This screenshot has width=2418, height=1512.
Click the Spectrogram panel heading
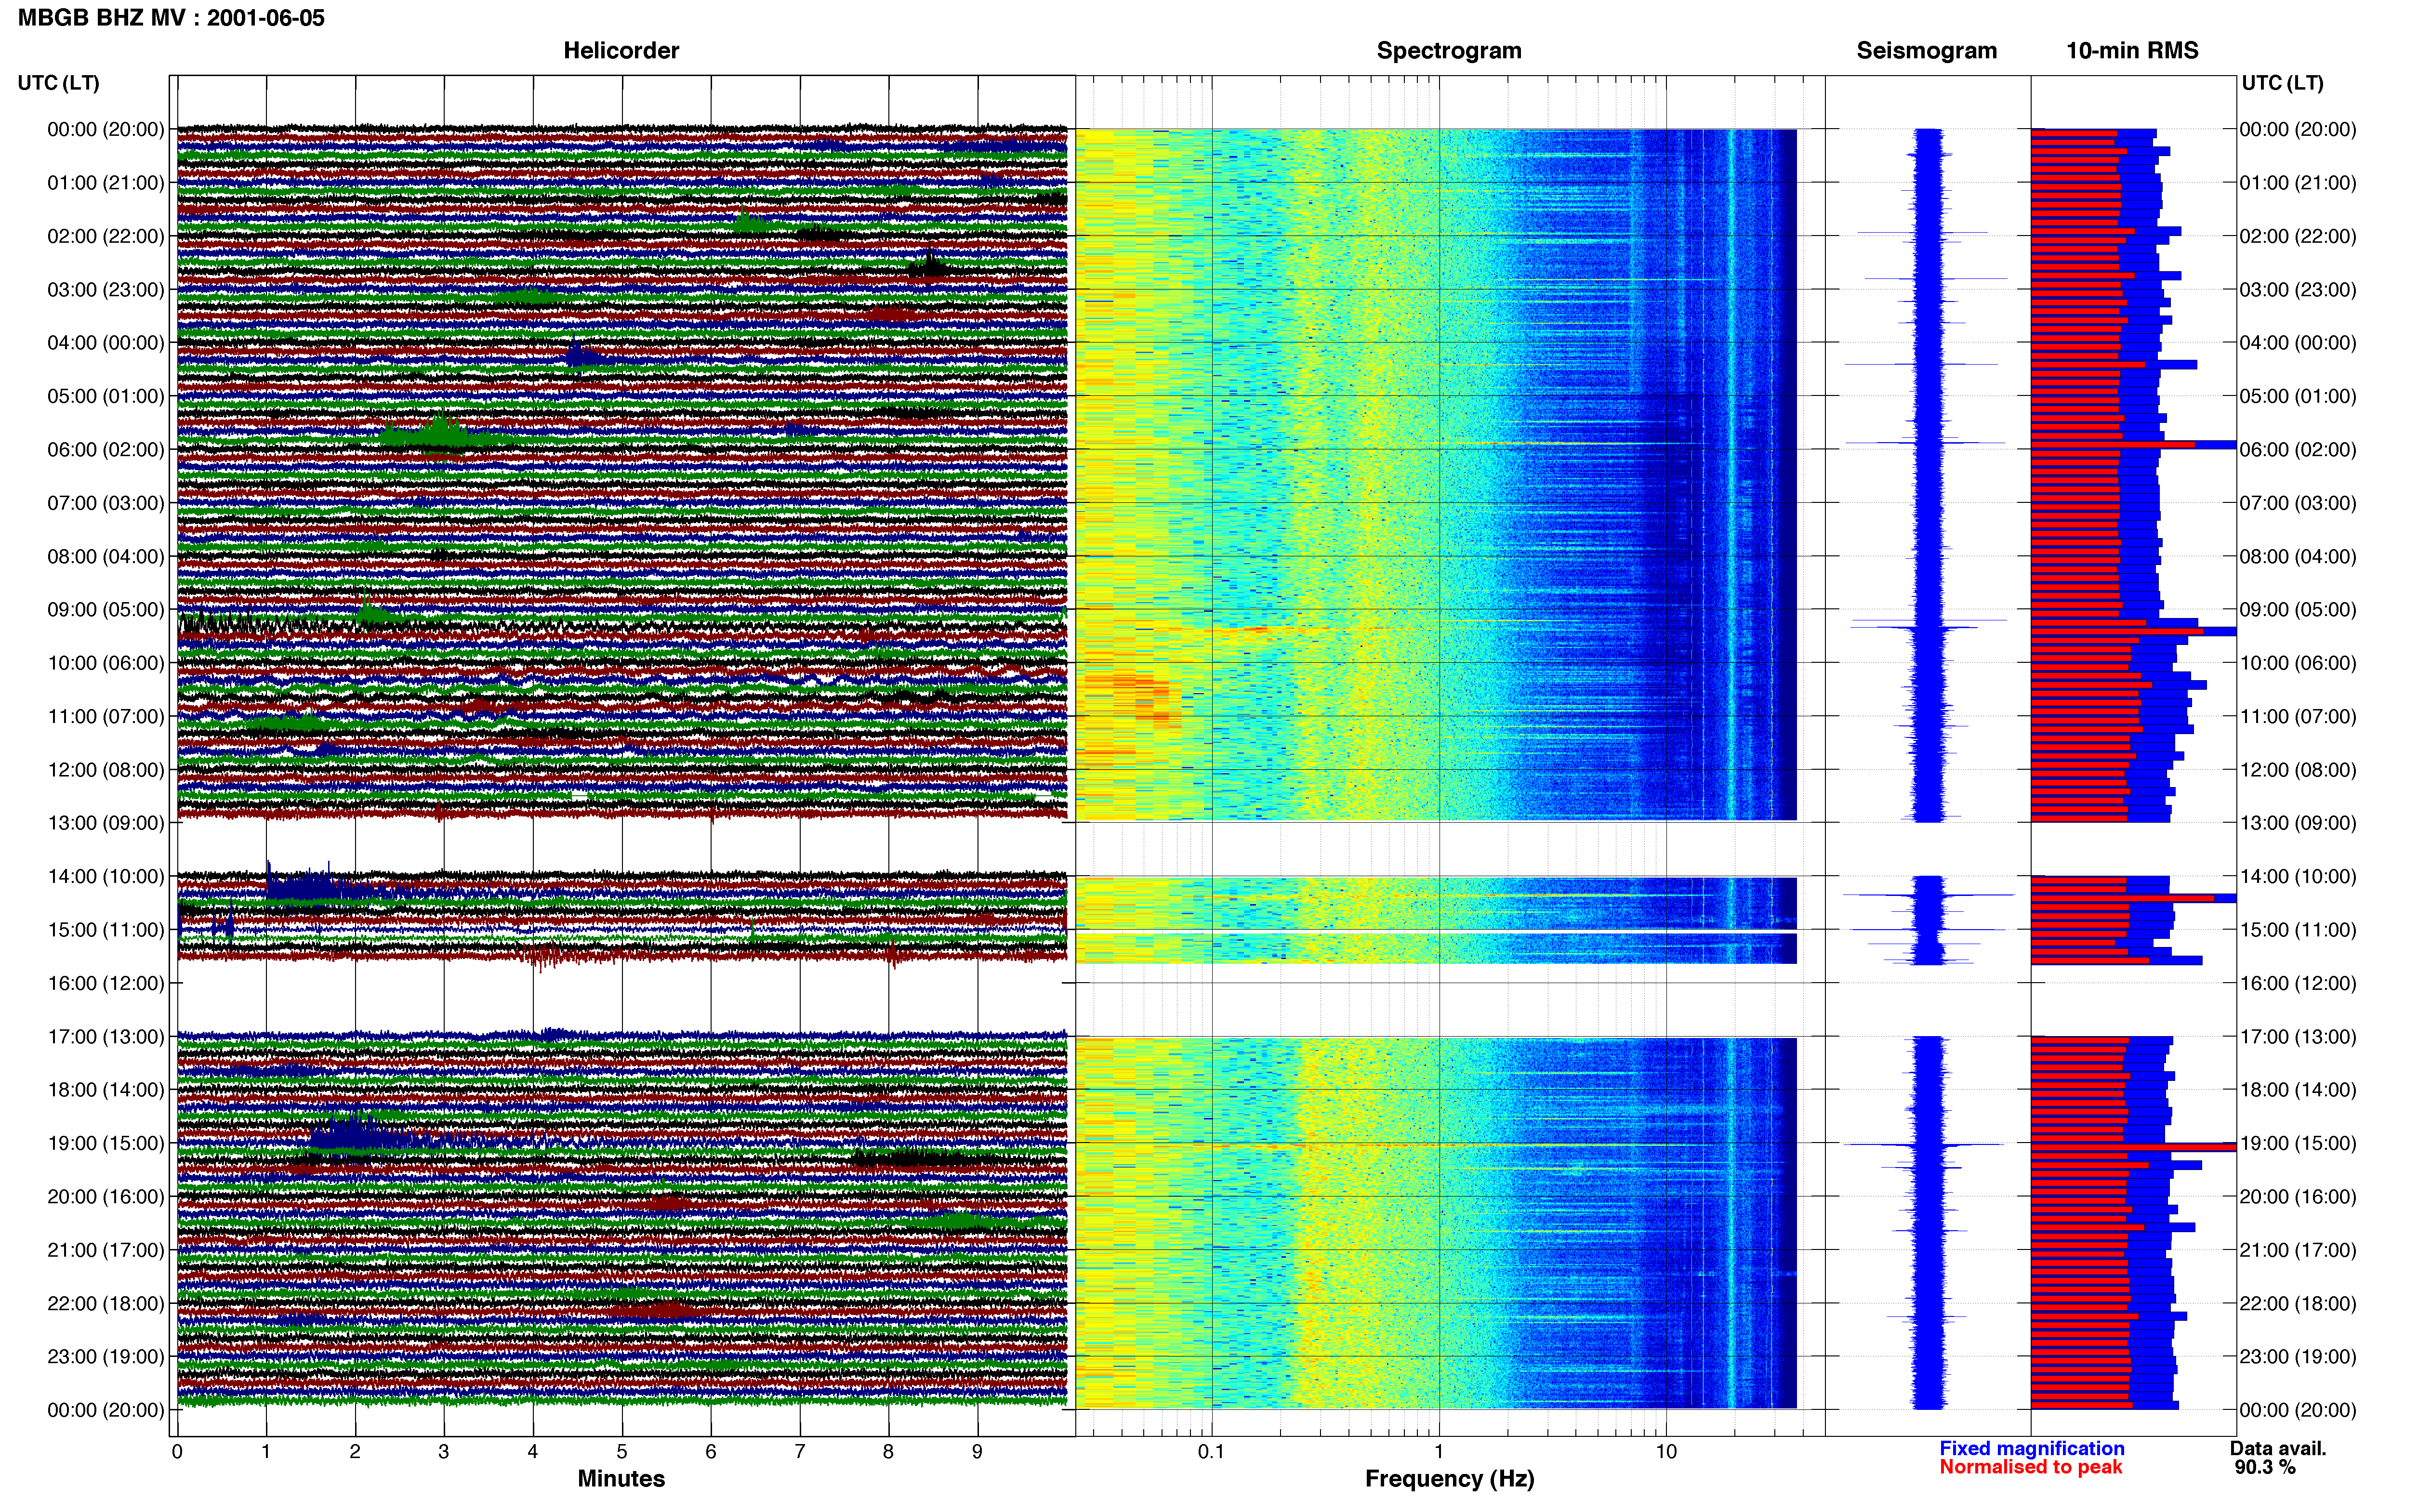pyautogui.click(x=1449, y=51)
